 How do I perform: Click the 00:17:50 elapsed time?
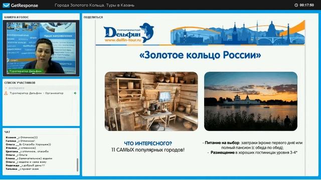coord(306,5)
